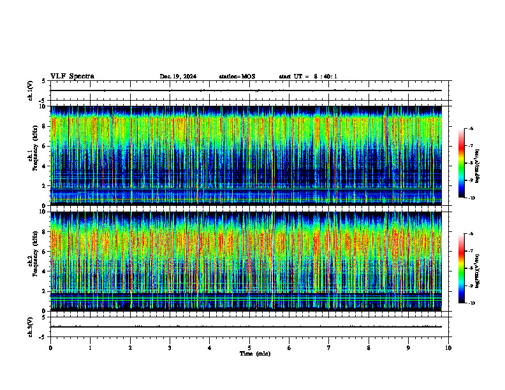This screenshot has width=505, height=390.
Task: Click the '-10' label on ch.2 colorbar
Action: 472,303
